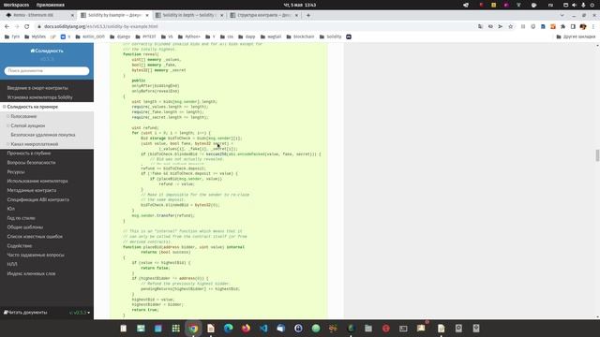Go to Безопасная удаленная покупка
The width and height of the screenshot is (600, 337).
(43, 135)
